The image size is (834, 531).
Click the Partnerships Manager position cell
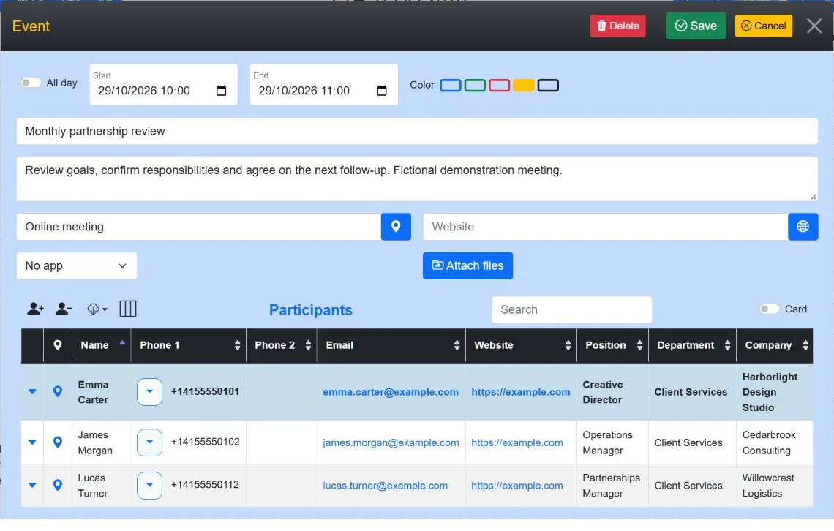(x=613, y=486)
